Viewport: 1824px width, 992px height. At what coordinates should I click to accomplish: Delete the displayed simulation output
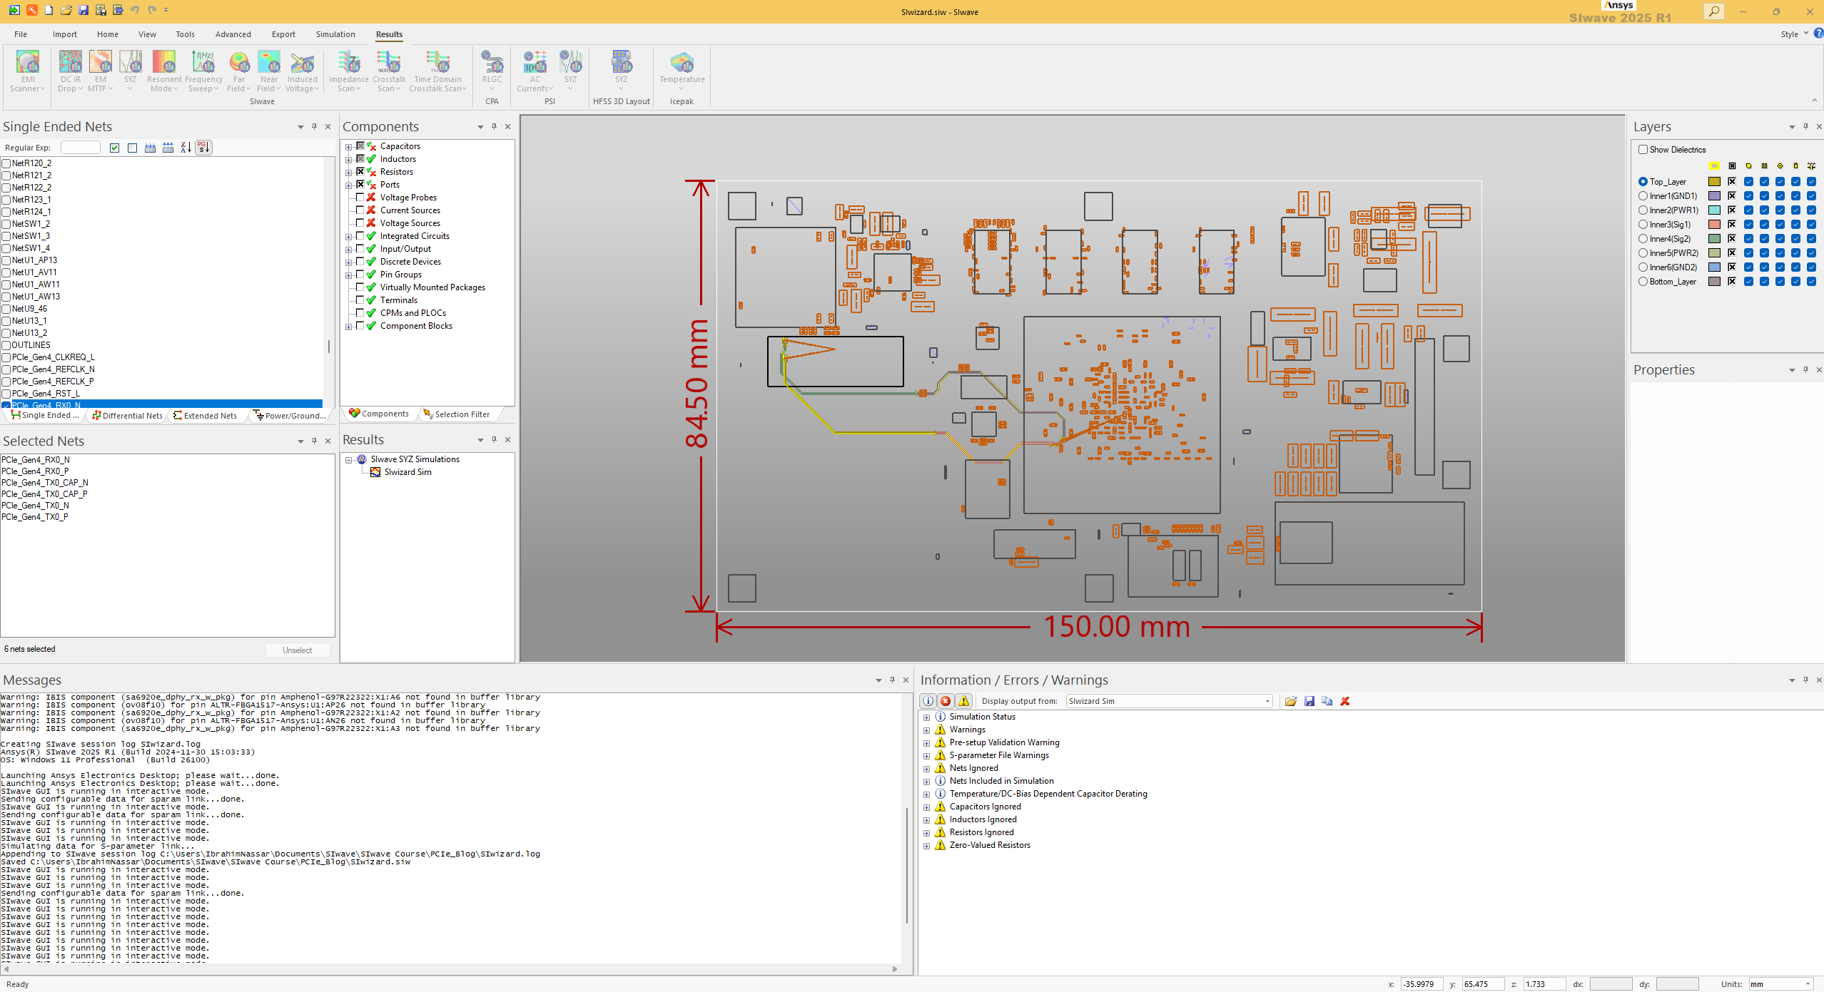click(x=1344, y=701)
